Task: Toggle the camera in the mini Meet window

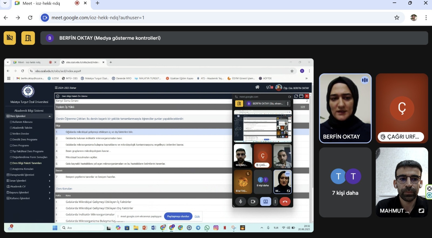Action: click(x=253, y=202)
